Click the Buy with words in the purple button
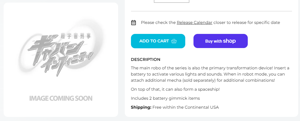Image resolution: width=300 pixels, height=121 pixels. pyautogui.click(x=214, y=41)
